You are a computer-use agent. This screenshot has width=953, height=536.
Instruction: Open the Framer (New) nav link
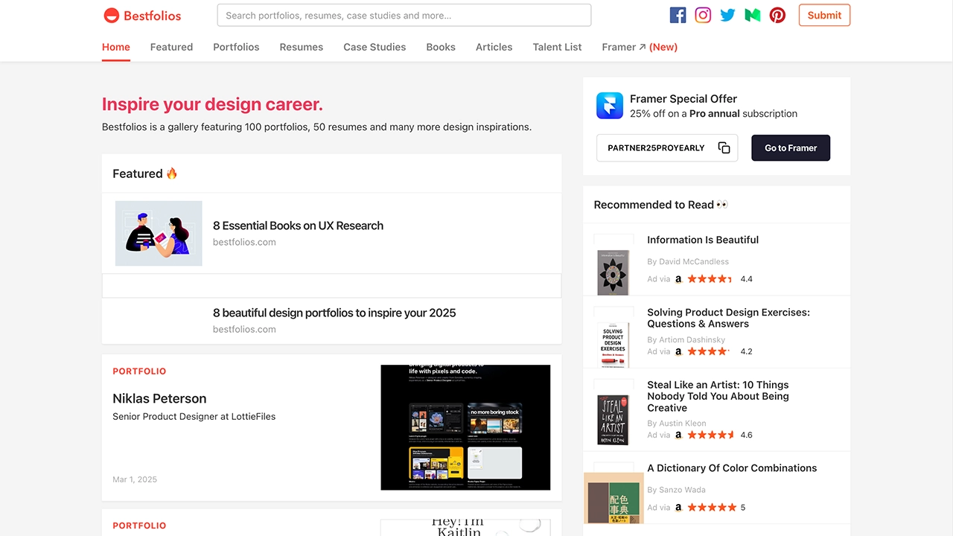click(639, 47)
